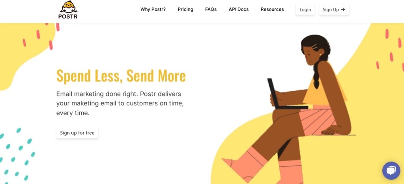
Task: Click the woman's braided hair
Action: coord(316,74)
